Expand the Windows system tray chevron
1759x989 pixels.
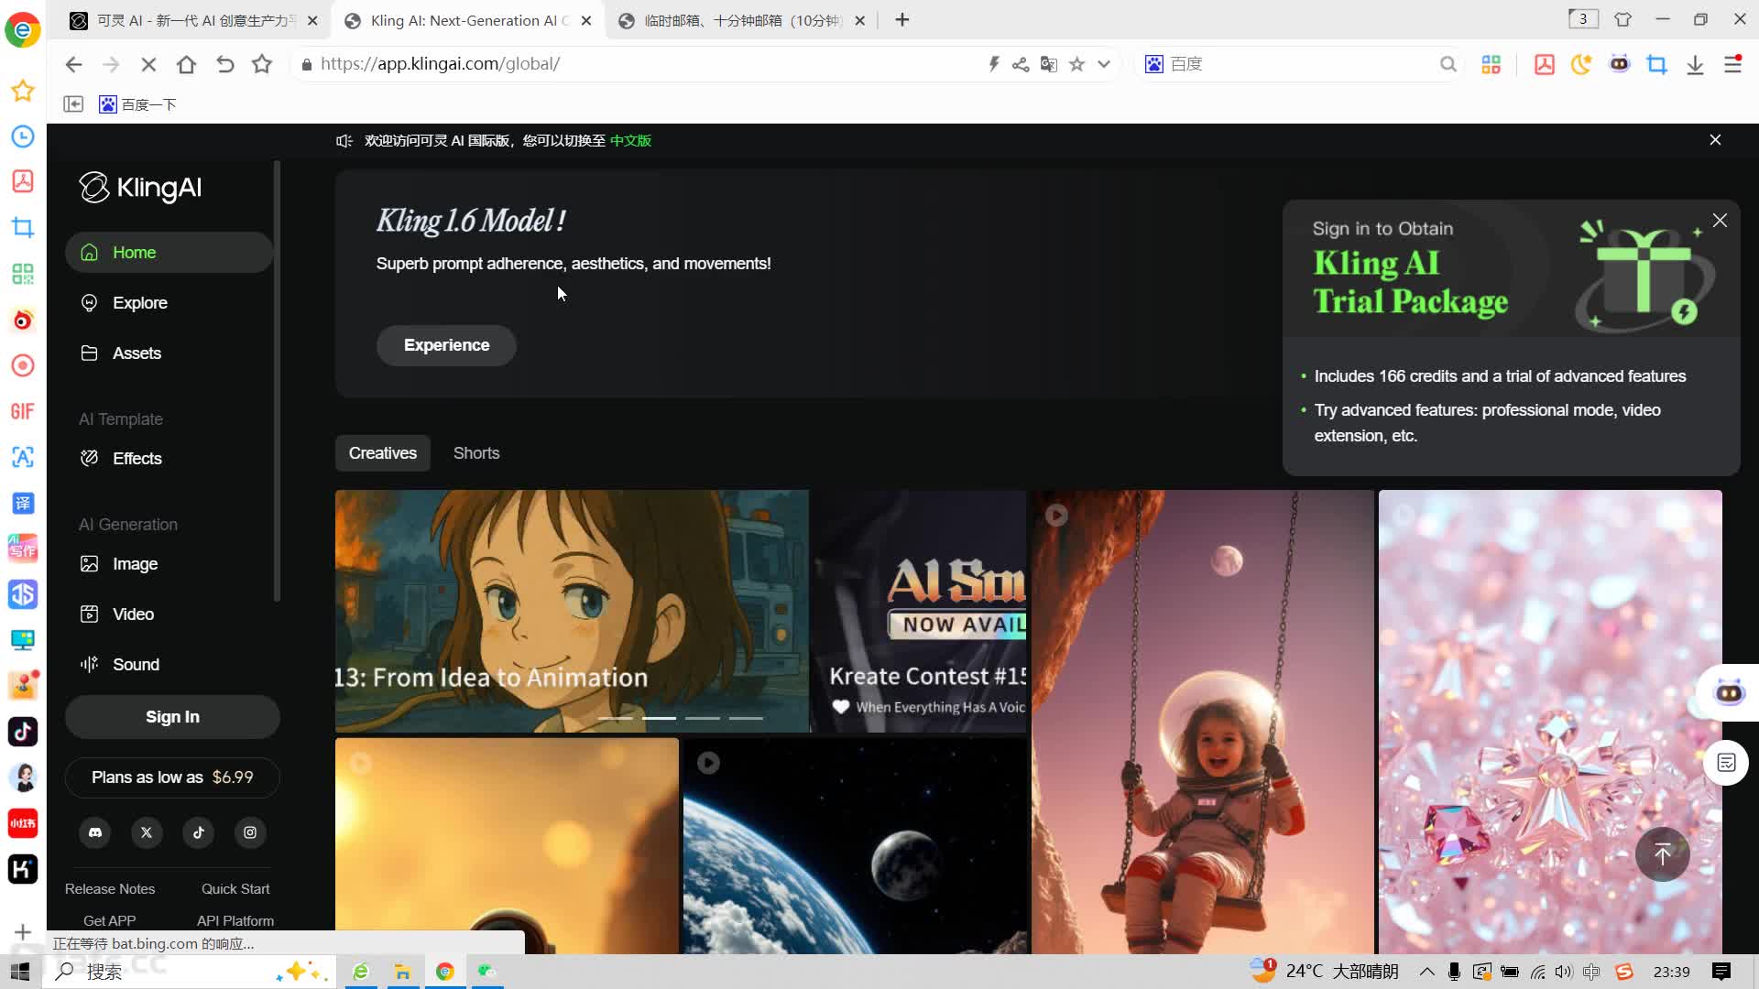(1426, 972)
